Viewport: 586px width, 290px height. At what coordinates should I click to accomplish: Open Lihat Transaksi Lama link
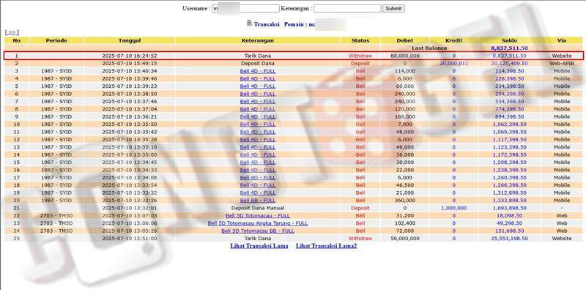(259, 246)
